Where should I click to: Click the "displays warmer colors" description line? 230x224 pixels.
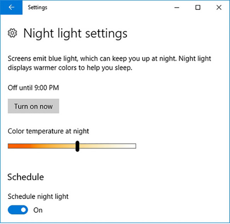(x=70, y=68)
